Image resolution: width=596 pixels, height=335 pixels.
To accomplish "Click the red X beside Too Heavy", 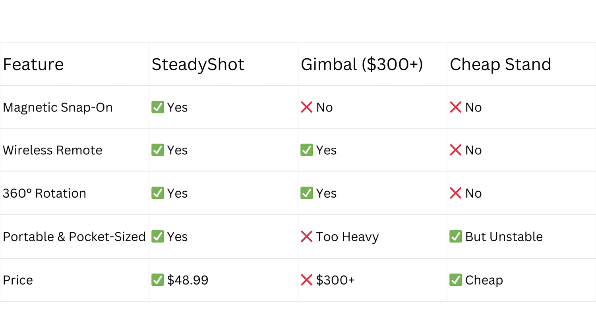I will click(x=307, y=237).
